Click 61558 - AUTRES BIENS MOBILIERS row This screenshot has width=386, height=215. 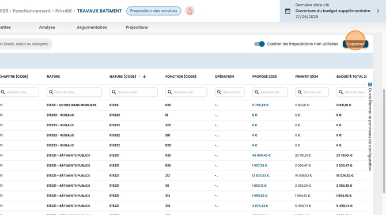coord(183,105)
